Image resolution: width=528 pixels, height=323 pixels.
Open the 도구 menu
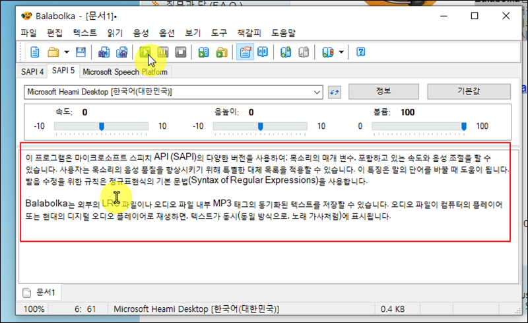[x=219, y=33]
